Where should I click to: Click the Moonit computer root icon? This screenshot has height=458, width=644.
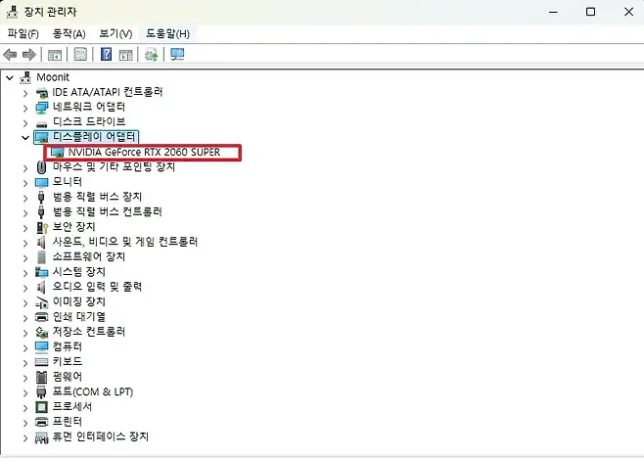pyautogui.click(x=25, y=77)
